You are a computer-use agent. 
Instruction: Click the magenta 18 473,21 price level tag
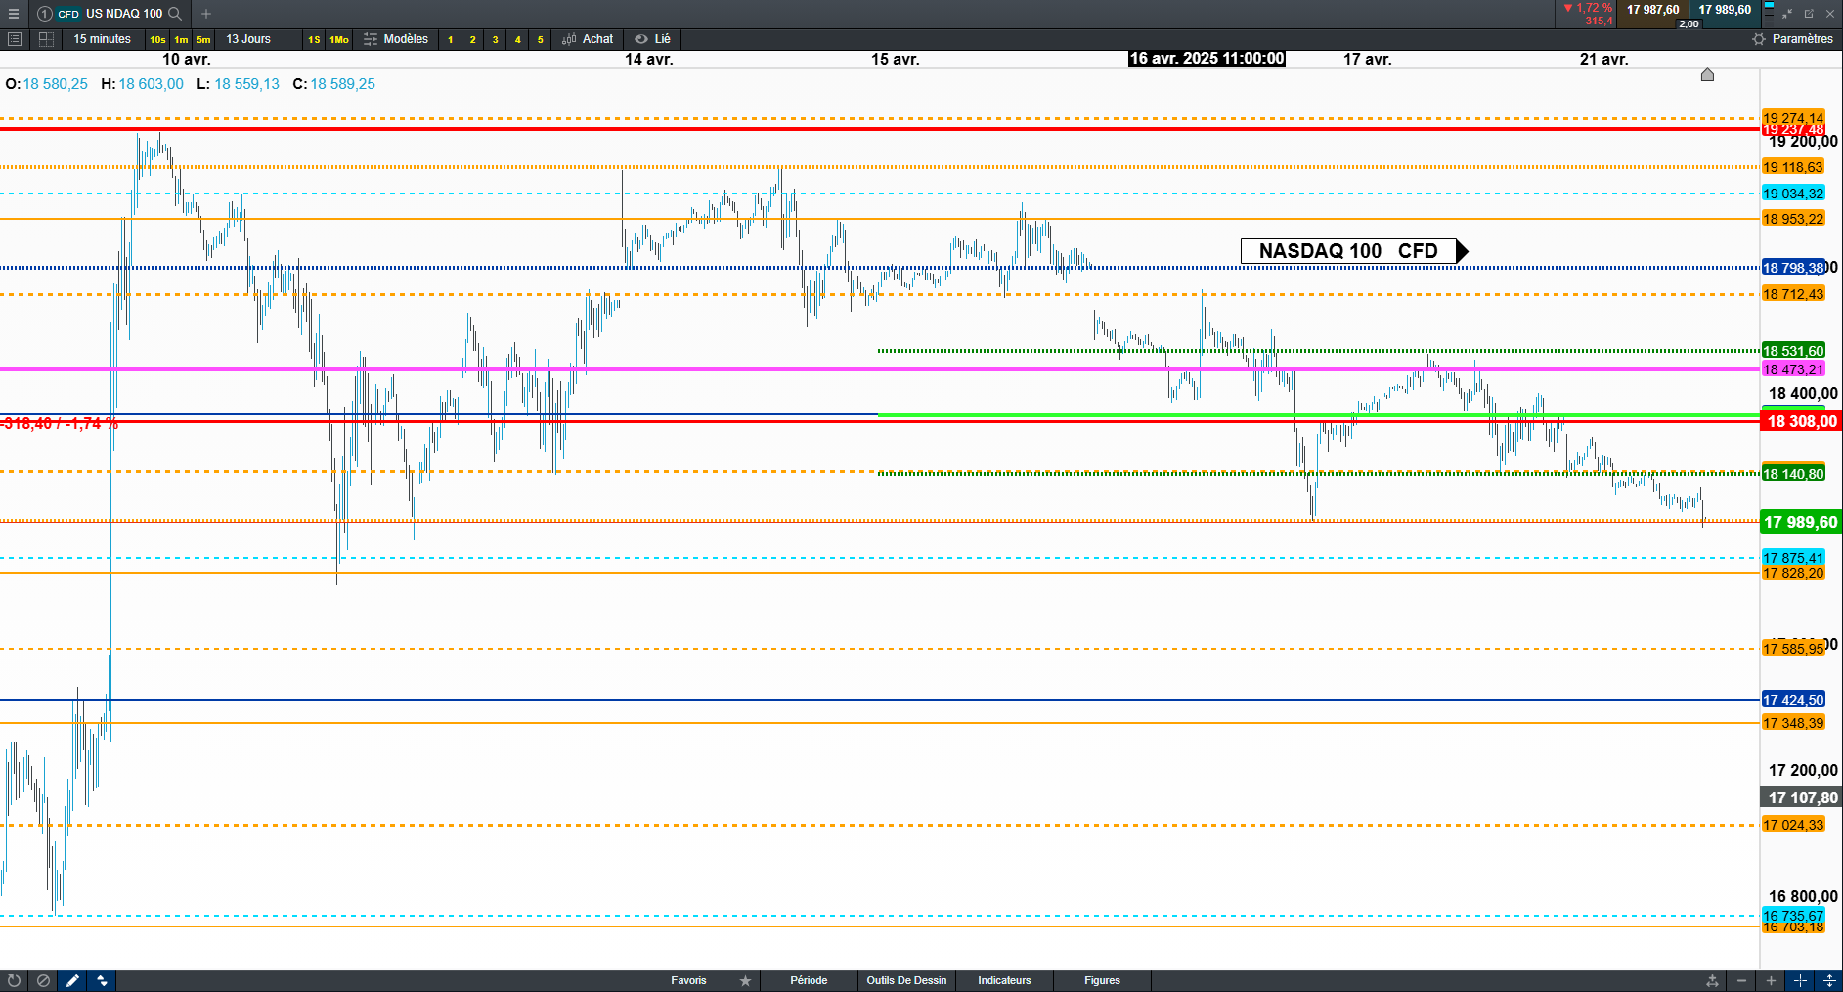tap(1793, 369)
